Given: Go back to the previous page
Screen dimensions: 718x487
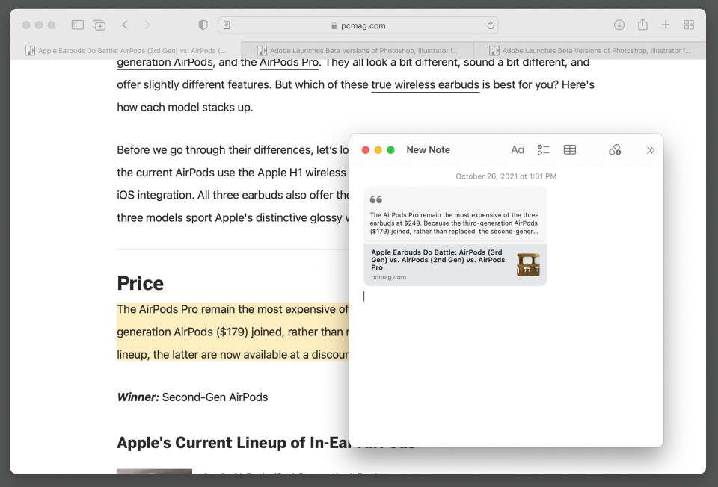Looking at the screenshot, I should (125, 25).
